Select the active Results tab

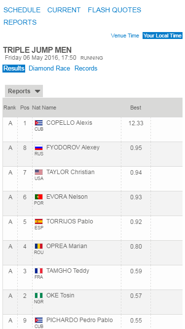[14, 69]
